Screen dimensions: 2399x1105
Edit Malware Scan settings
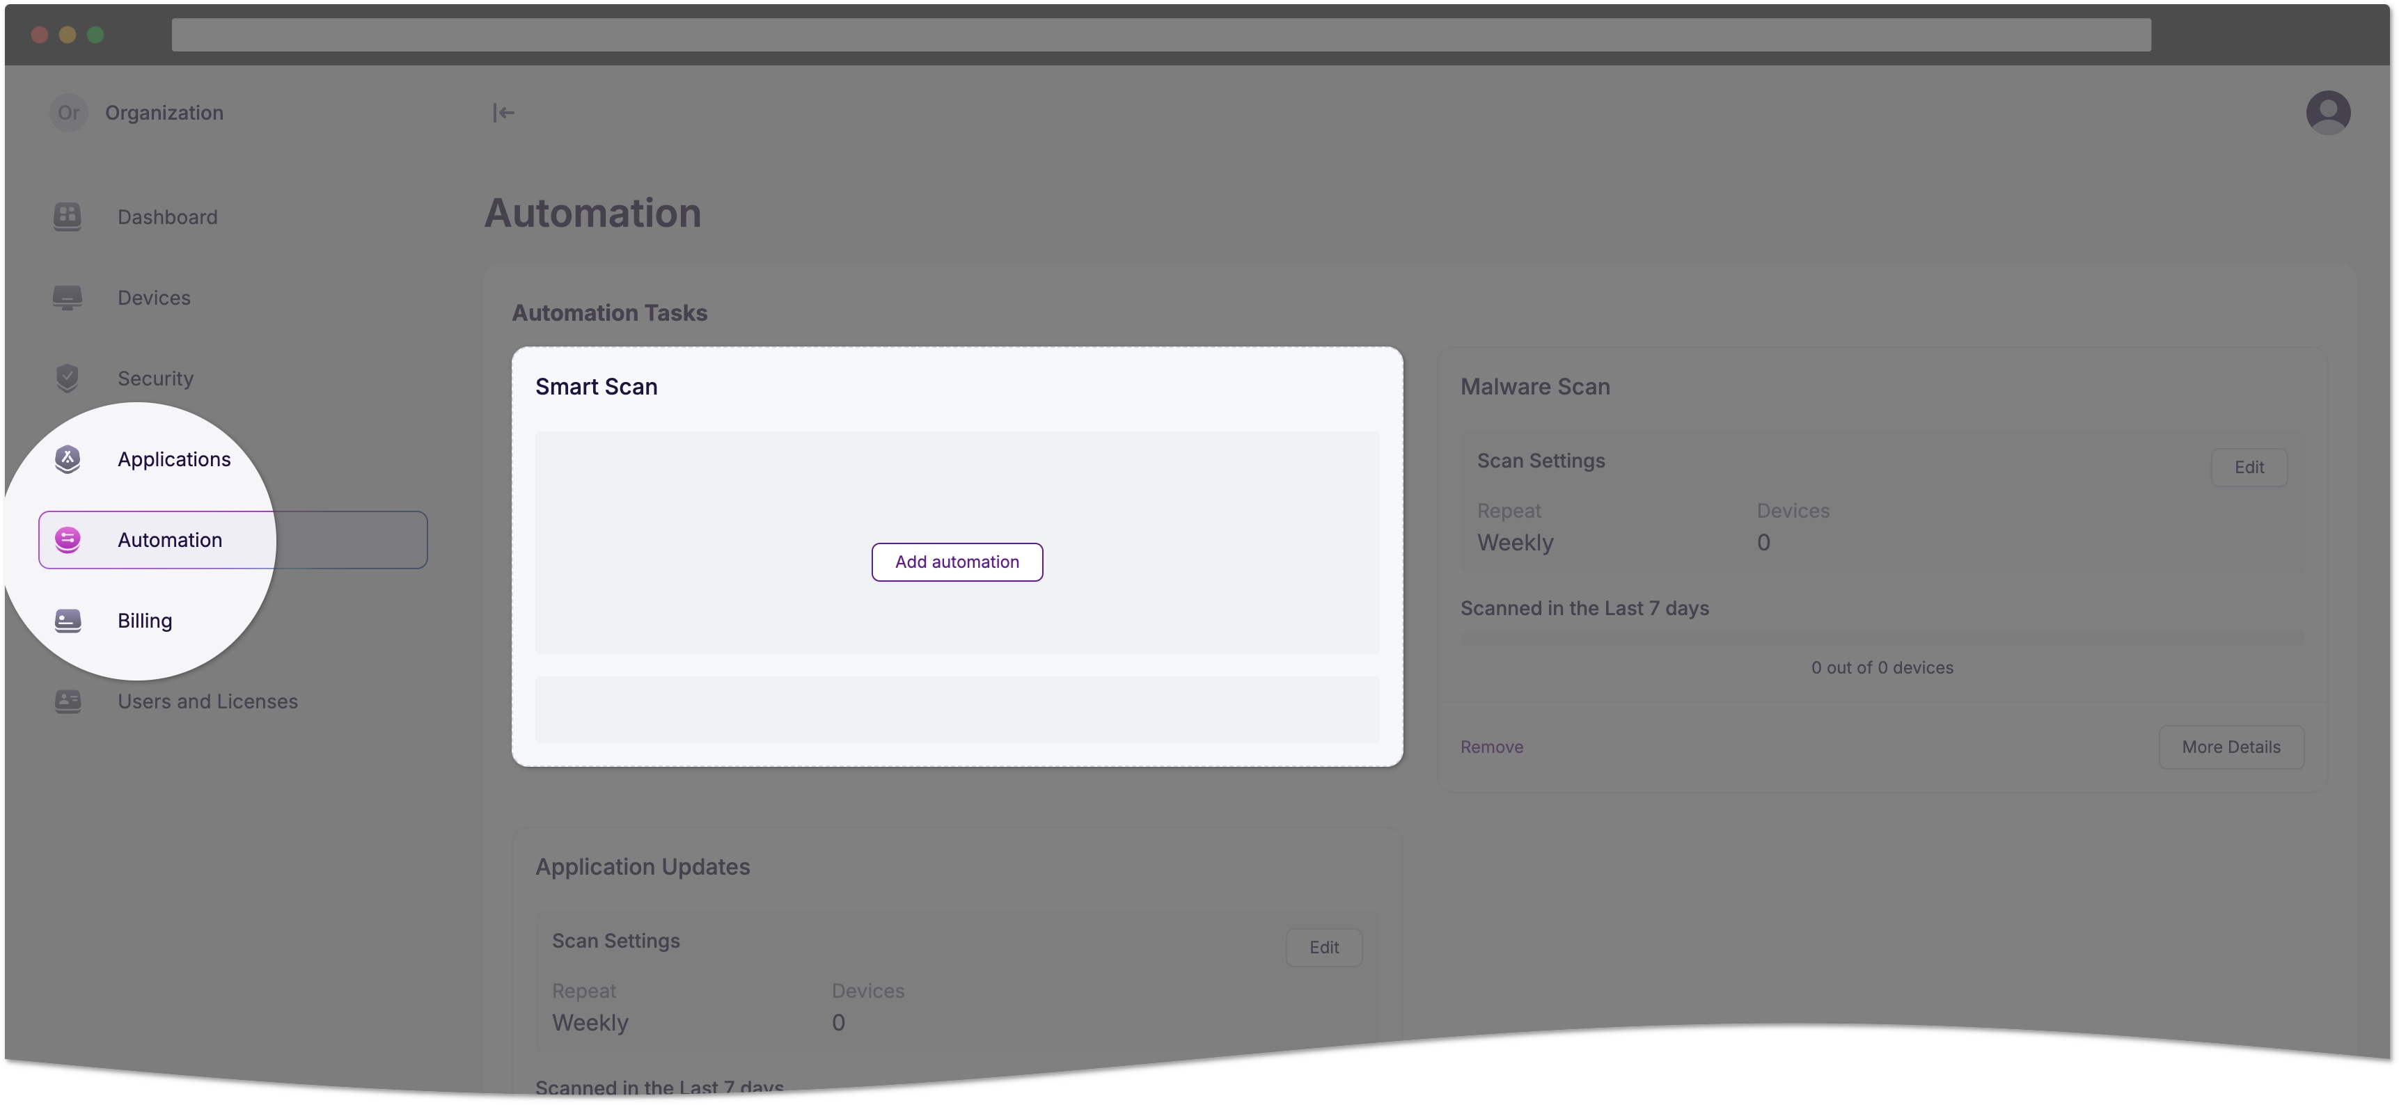(2248, 468)
